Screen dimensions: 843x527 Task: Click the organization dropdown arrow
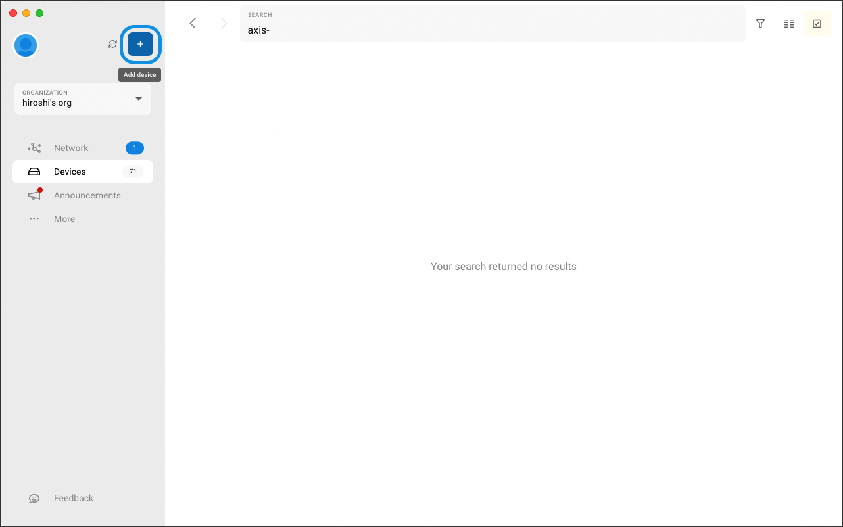click(x=138, y=99)
